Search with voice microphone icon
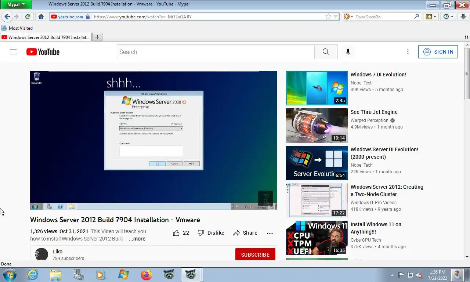The width and height of the screenshot is (470, 282). click(348, 52)
